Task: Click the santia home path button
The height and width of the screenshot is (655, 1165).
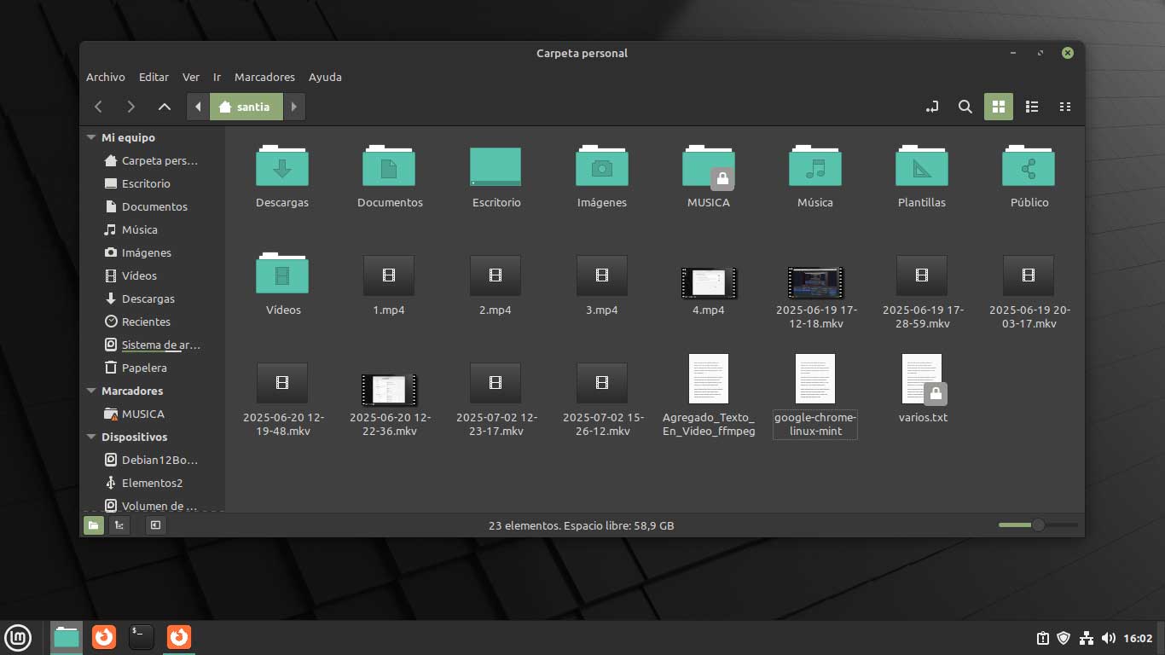Action: [246, 107]
